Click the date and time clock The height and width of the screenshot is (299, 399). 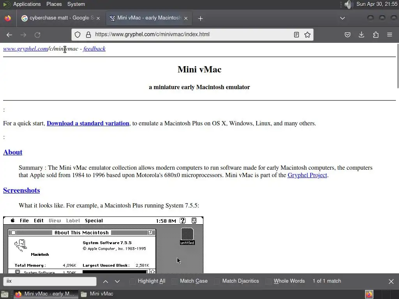[377, 4]
